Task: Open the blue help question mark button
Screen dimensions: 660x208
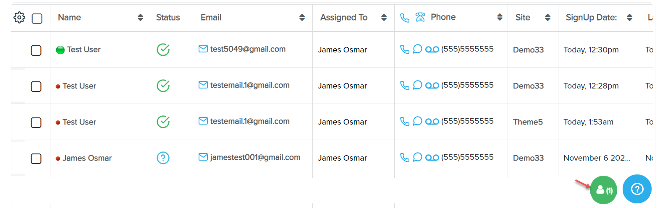Action: 637,189
